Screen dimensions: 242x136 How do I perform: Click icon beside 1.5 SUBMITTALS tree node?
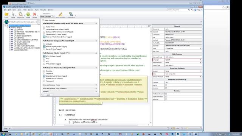click(12, 38)
